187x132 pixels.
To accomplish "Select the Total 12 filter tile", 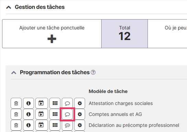I will coord(125,34).
